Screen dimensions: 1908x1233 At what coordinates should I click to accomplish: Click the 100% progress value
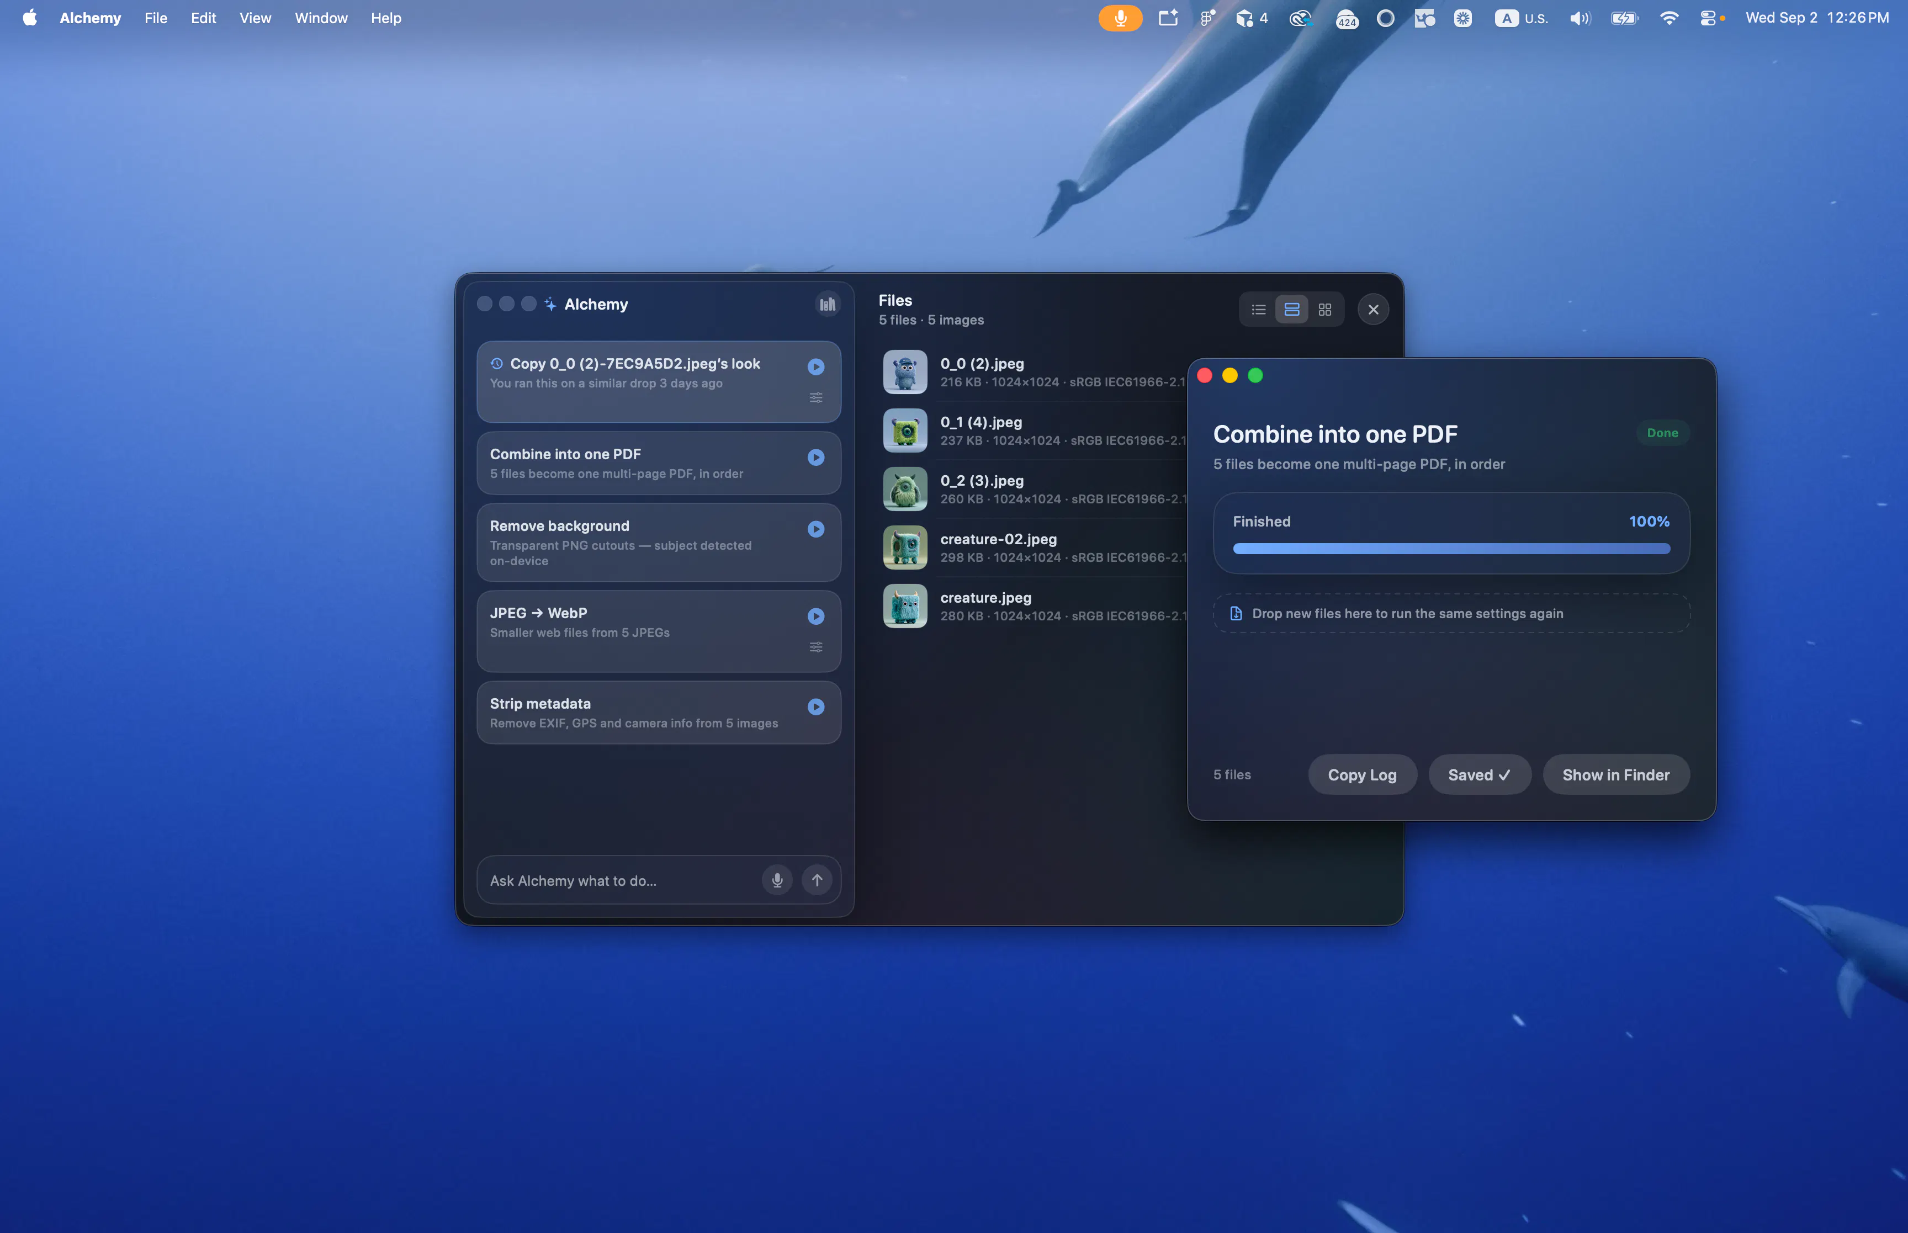1650,521
